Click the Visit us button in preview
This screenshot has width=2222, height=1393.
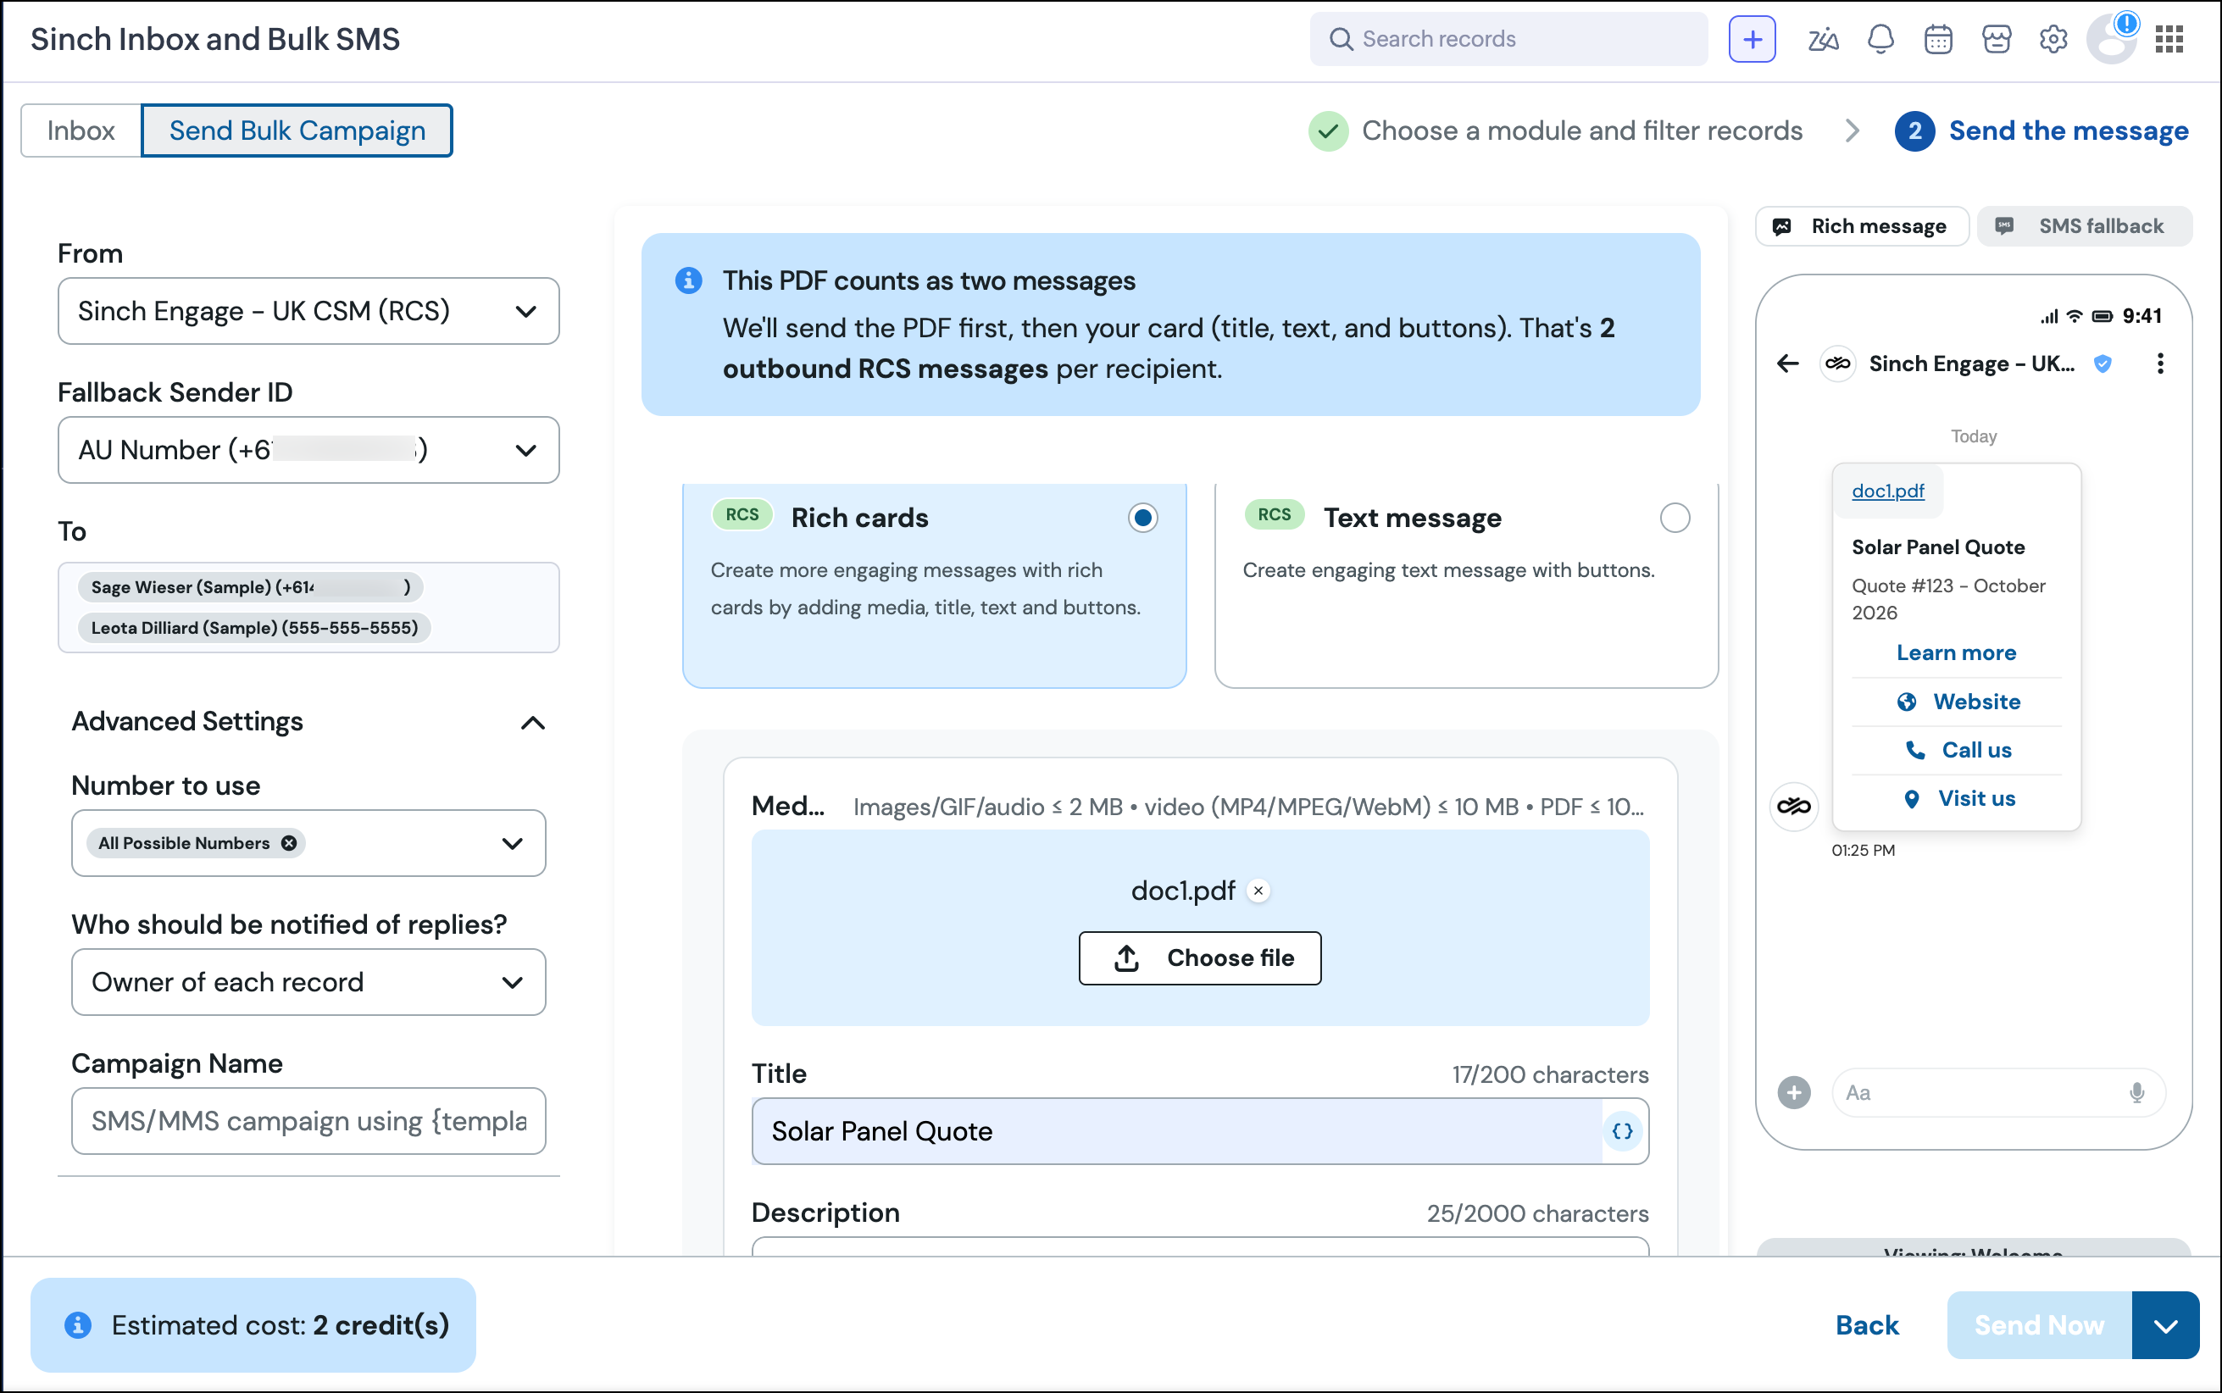click(x=1958, y=798)
